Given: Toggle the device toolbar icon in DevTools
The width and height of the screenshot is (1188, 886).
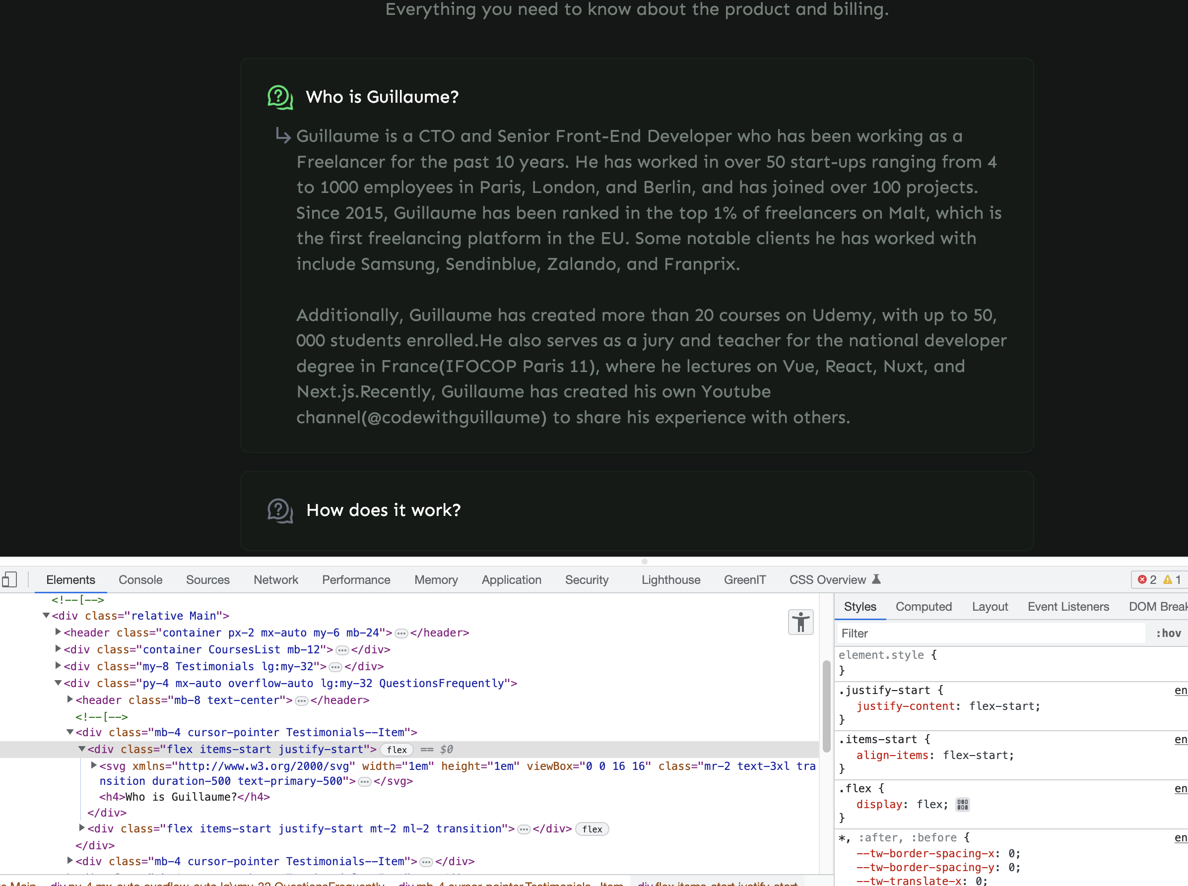Looking at the screenshot, I should 9,579.
